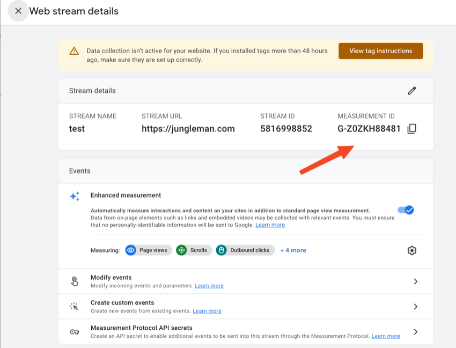Select the stream URL jungleman.com
This screenshot has width=456, height=348.
(188, 129)
